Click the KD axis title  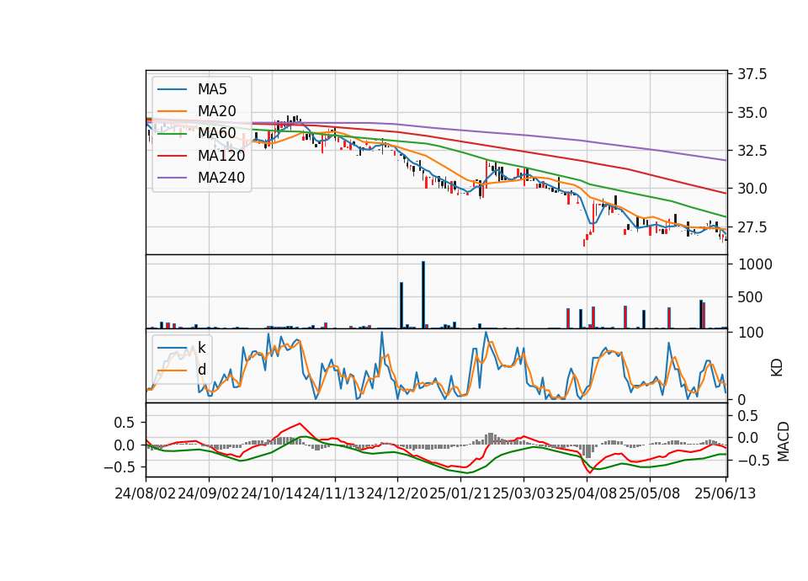(777, 368)
